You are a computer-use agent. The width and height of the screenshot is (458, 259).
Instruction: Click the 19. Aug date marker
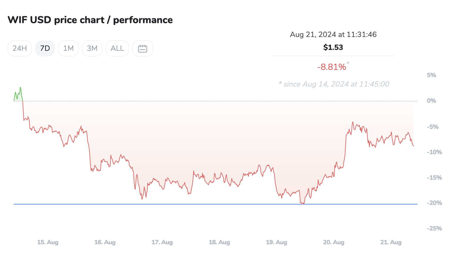pos(277,242)
